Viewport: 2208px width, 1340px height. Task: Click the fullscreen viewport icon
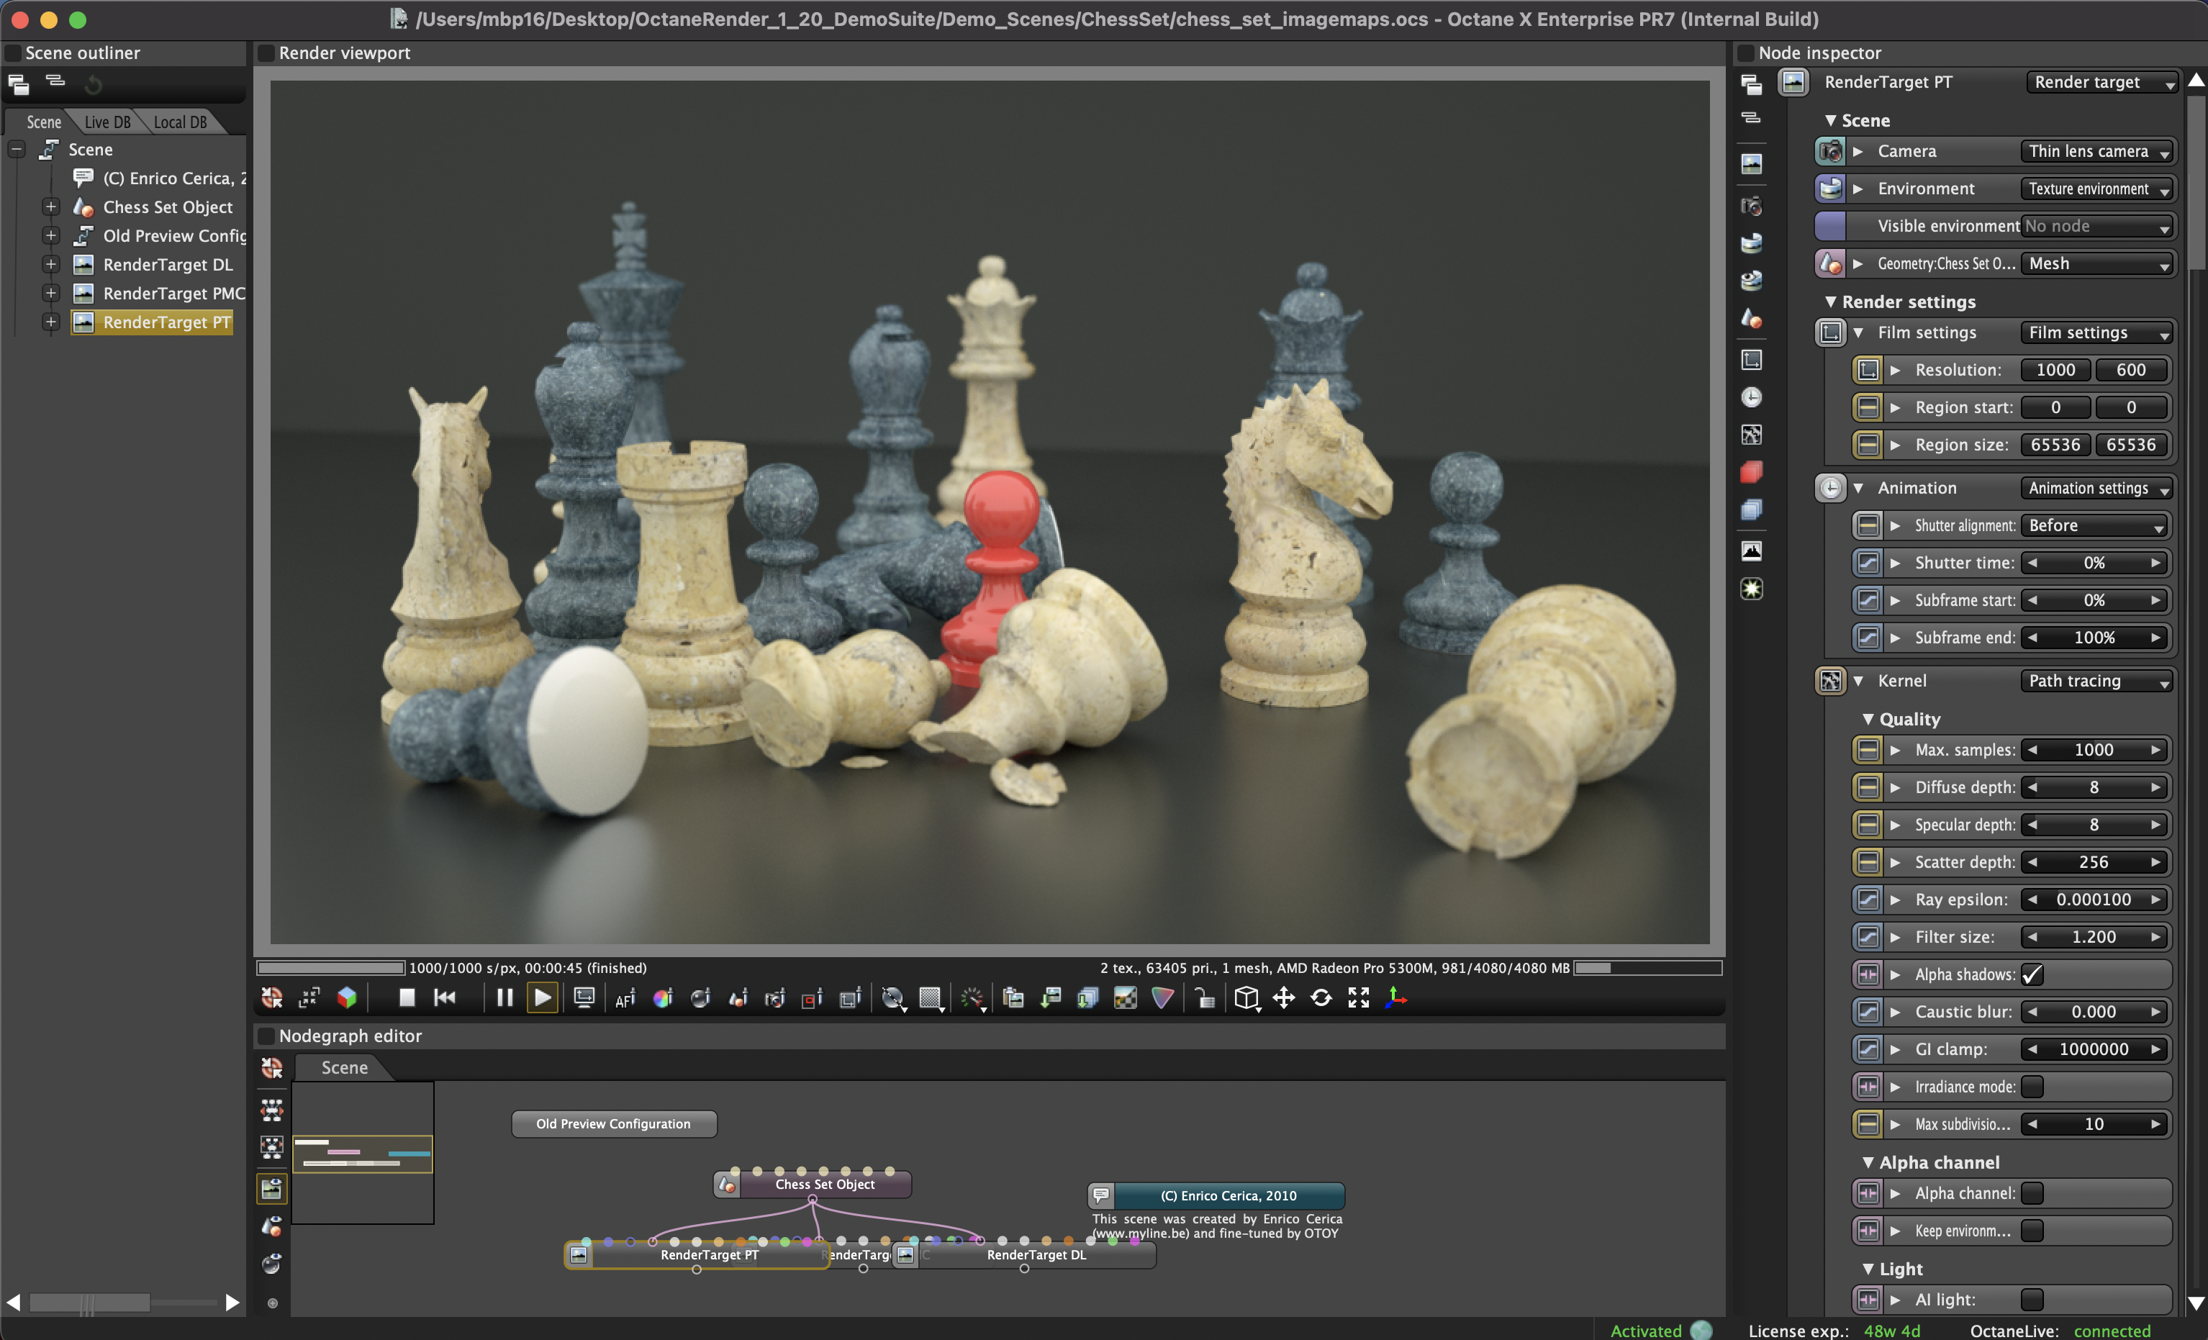pyautogui.click(x=1359, y=997)
